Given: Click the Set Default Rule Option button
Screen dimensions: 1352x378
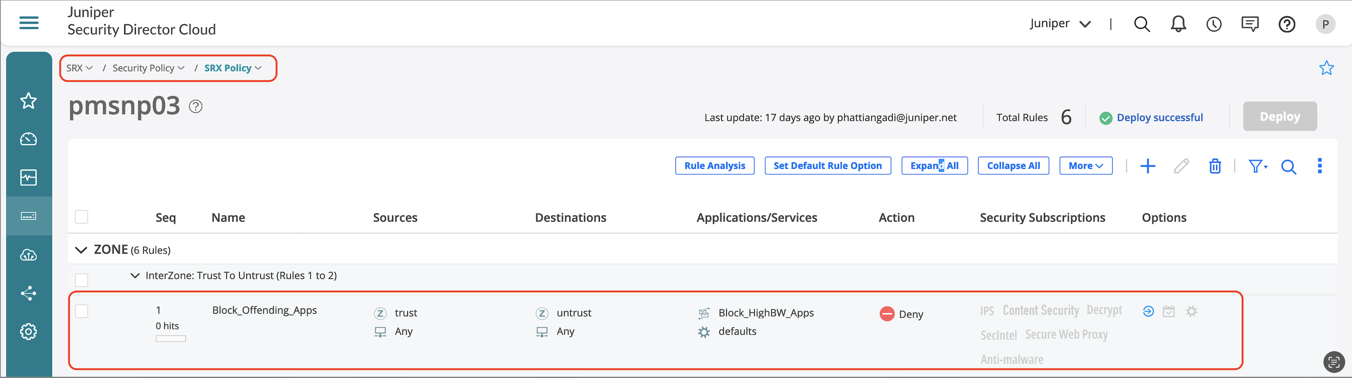Looking at the screenshot, I should [827, 166].
